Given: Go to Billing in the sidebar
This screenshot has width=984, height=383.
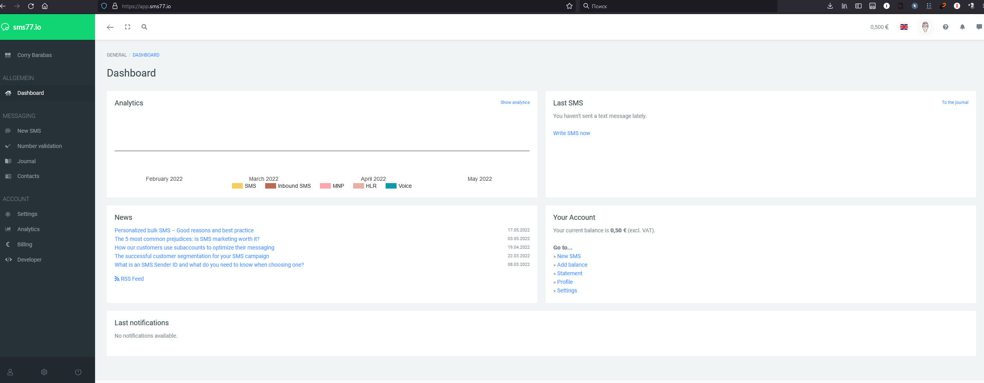Looking at the screenshot, I should 25,244.
